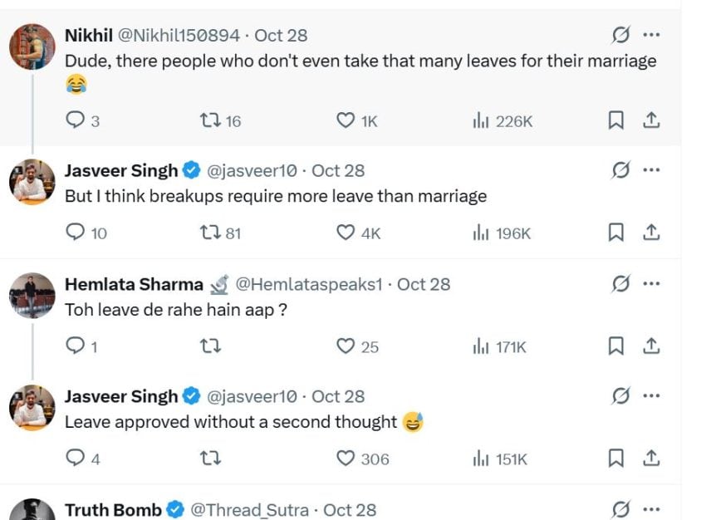This screenshot has height=520, width=706.
Task: Open more options on Nikhil's tweet
Action: point(652,34)
